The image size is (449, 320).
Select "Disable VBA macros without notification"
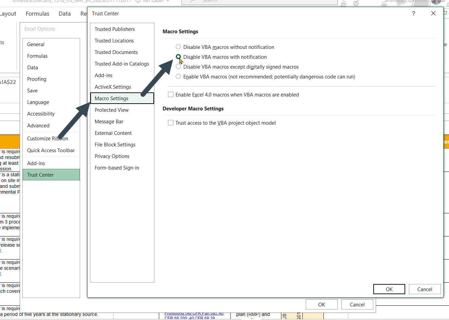pos(178,47)
